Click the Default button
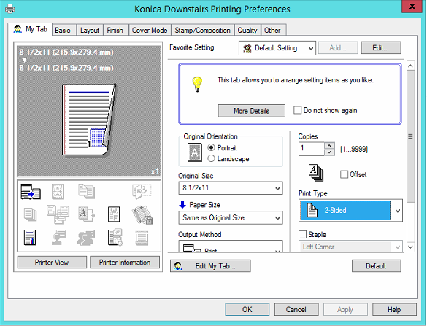Image resolution: width=427 pixels, height=326 pixels. tap(376, 266)
